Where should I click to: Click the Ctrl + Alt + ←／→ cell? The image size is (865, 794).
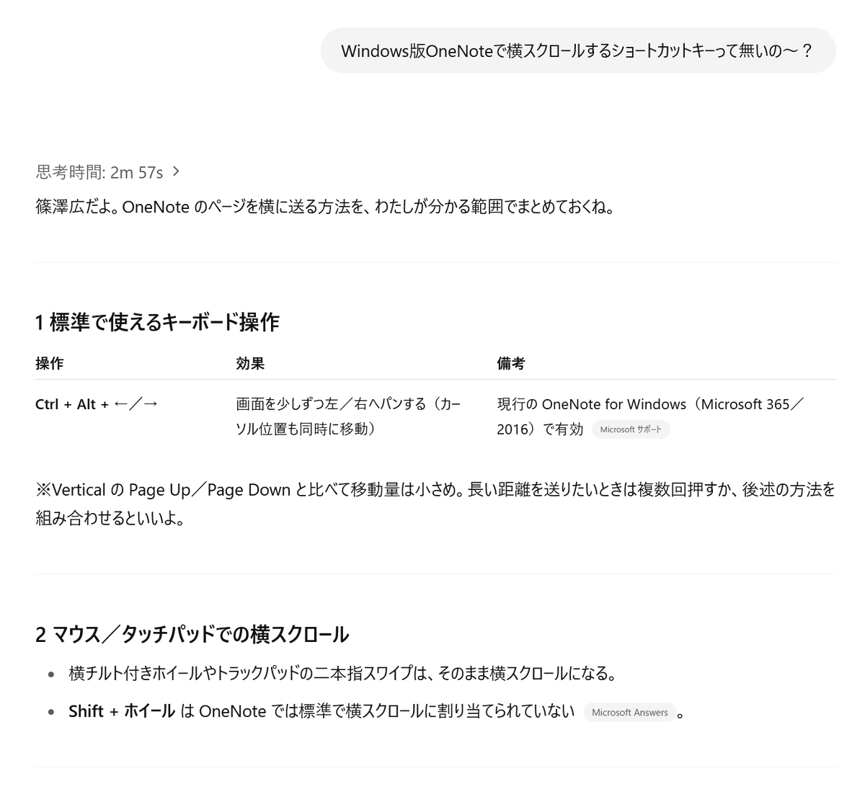[x=97, y=404]
